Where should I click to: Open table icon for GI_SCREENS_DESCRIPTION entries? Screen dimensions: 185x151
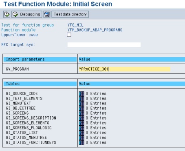(81, 118)
